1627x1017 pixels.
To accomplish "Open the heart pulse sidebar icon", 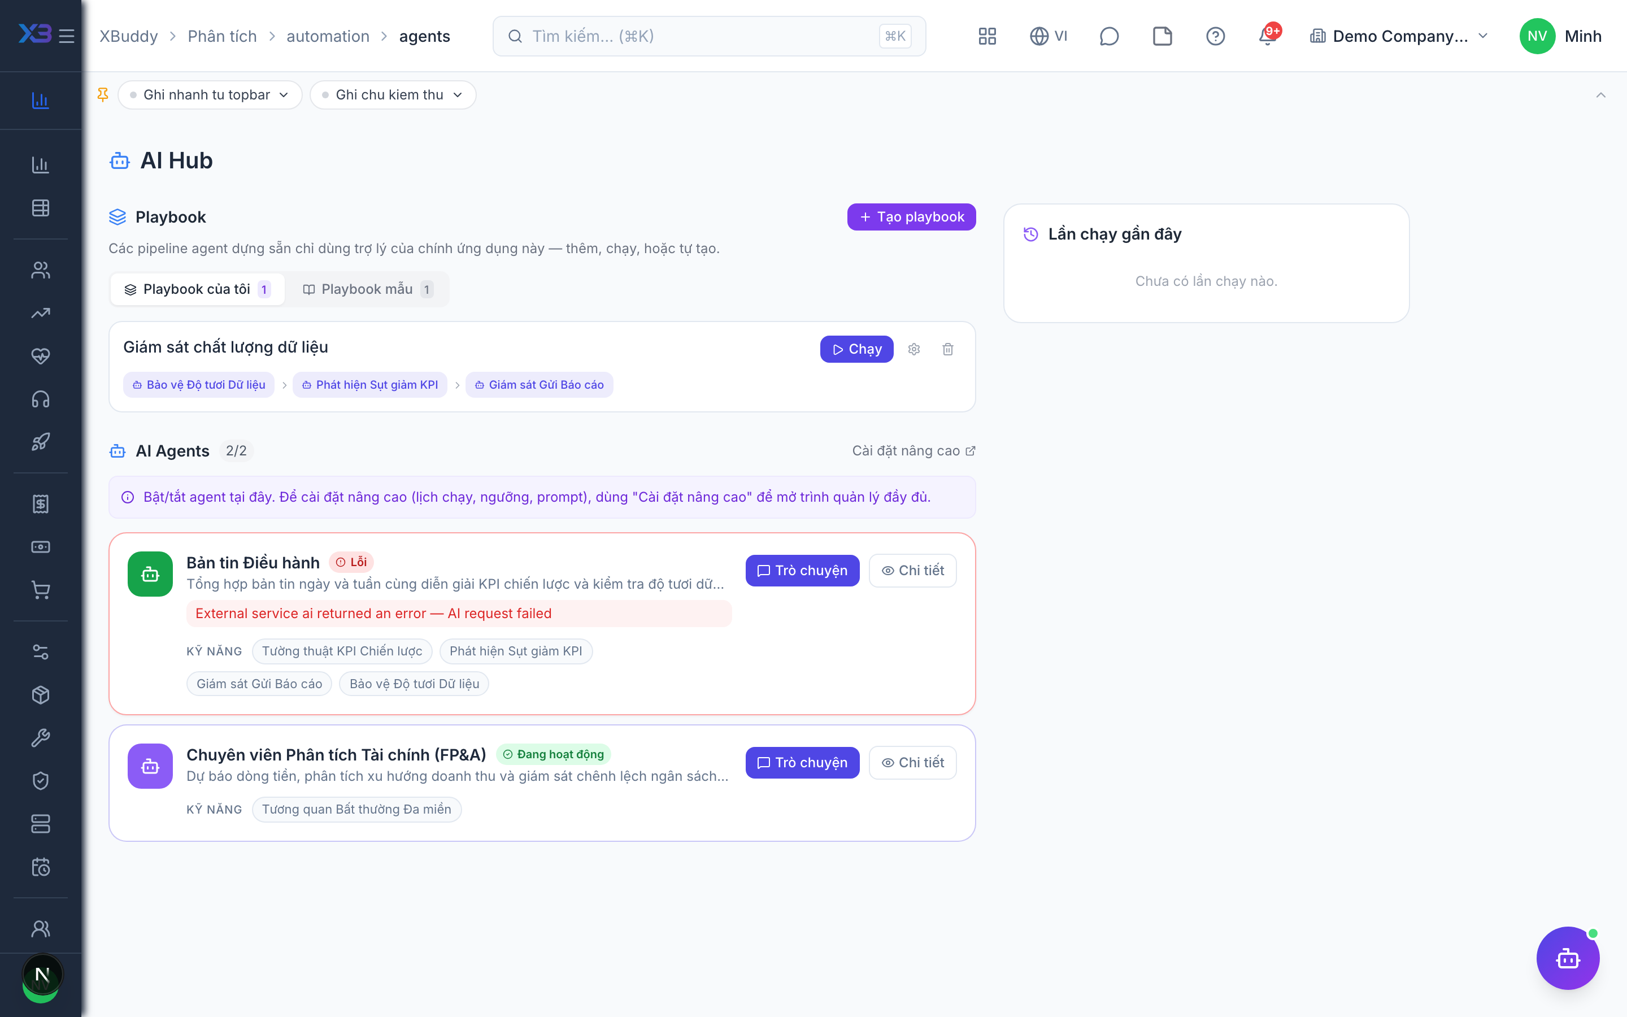I will (x=40, y=356).
